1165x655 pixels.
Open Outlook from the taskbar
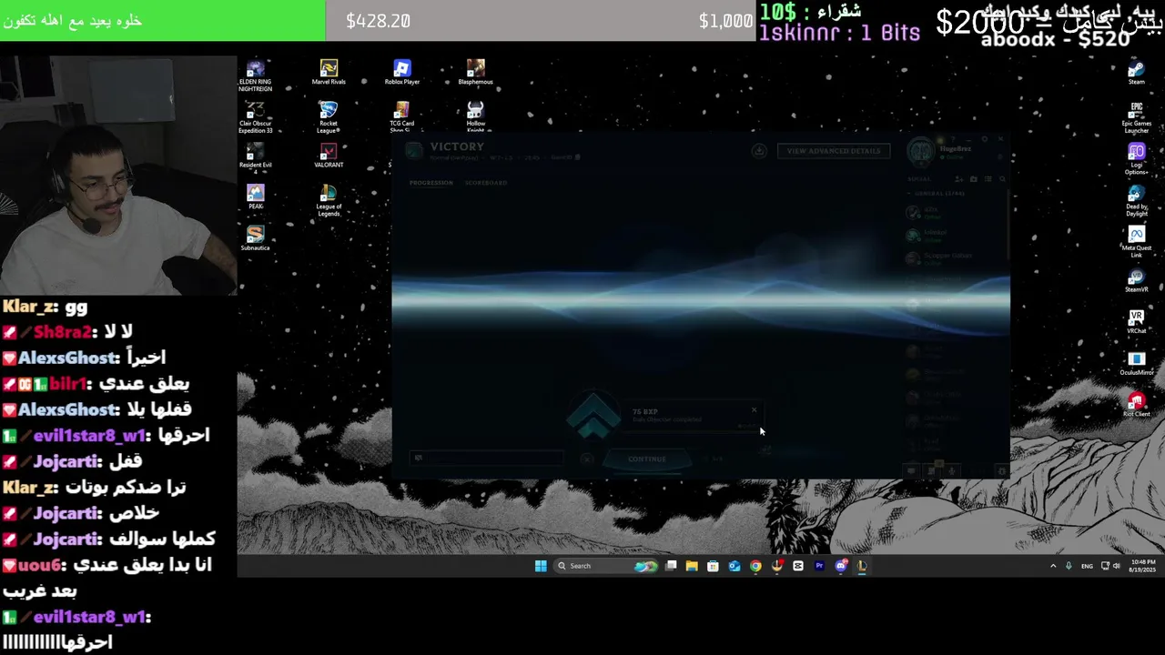(734, 566)
